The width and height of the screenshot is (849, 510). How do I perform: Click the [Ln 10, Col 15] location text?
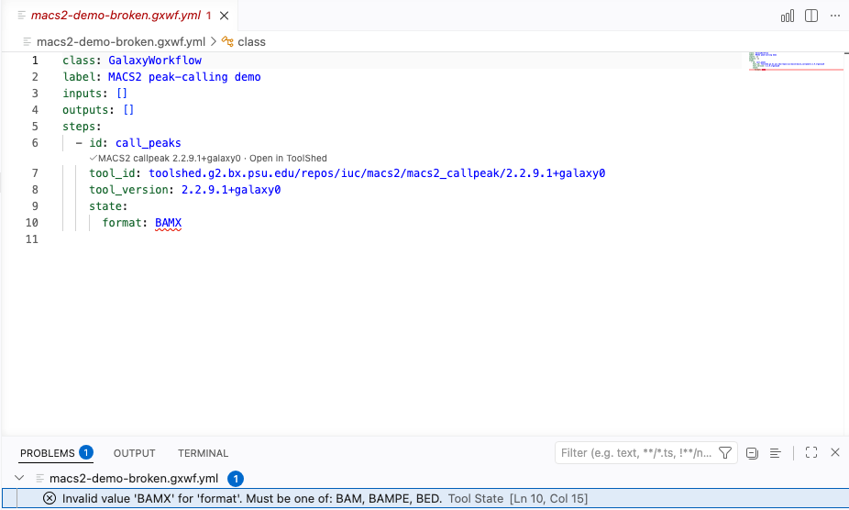pos(548,499)
